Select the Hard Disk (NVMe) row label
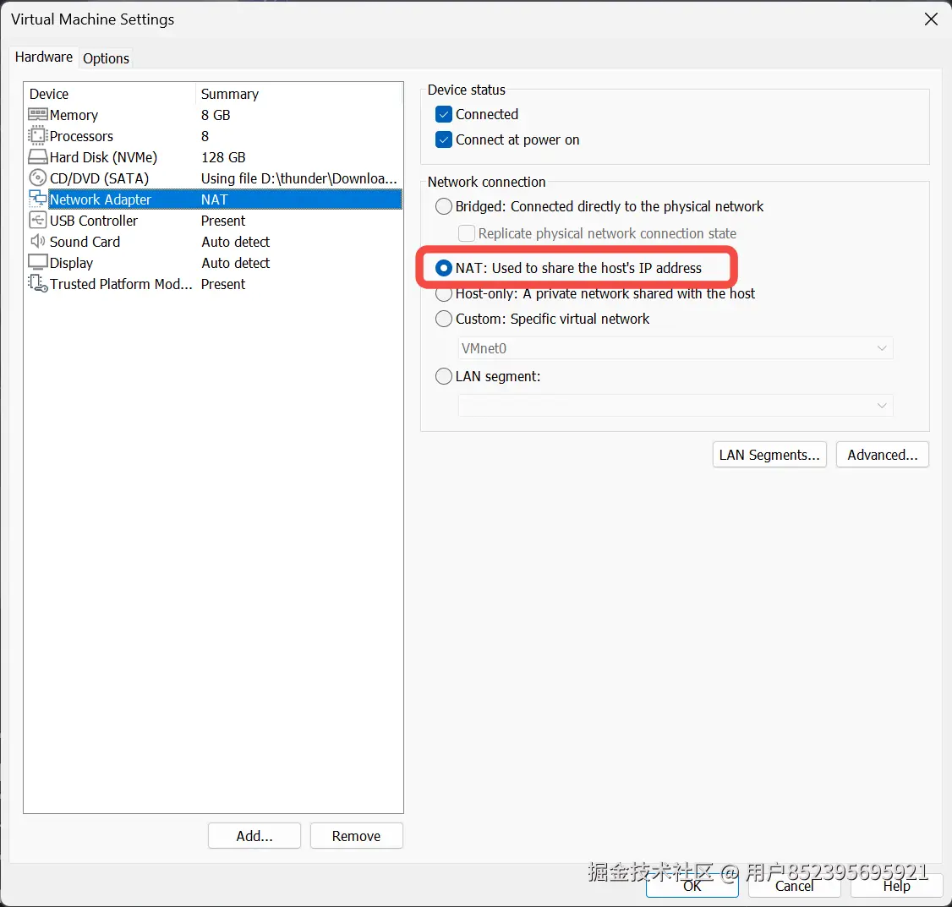Image resolution: width=952 pixels, height=907 pixels. pyautogui.click(x=103, y=157)
